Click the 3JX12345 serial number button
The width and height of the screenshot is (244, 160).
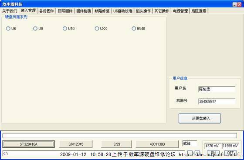pos(76,144)
